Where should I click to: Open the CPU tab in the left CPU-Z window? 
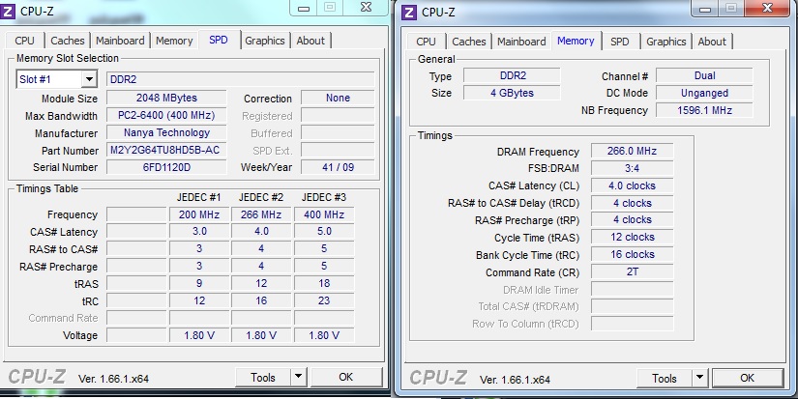click(x=24, y=41)
